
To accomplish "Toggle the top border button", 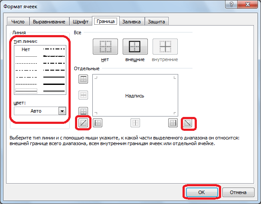I will (83, 79).
